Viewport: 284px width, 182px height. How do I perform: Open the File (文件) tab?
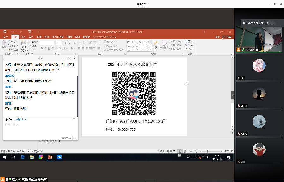5,37
